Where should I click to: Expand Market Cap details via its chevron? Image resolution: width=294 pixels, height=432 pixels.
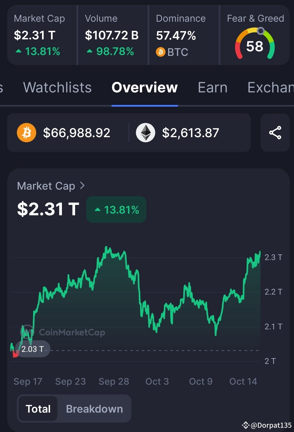pyautogui.click(x=82, y=186)
